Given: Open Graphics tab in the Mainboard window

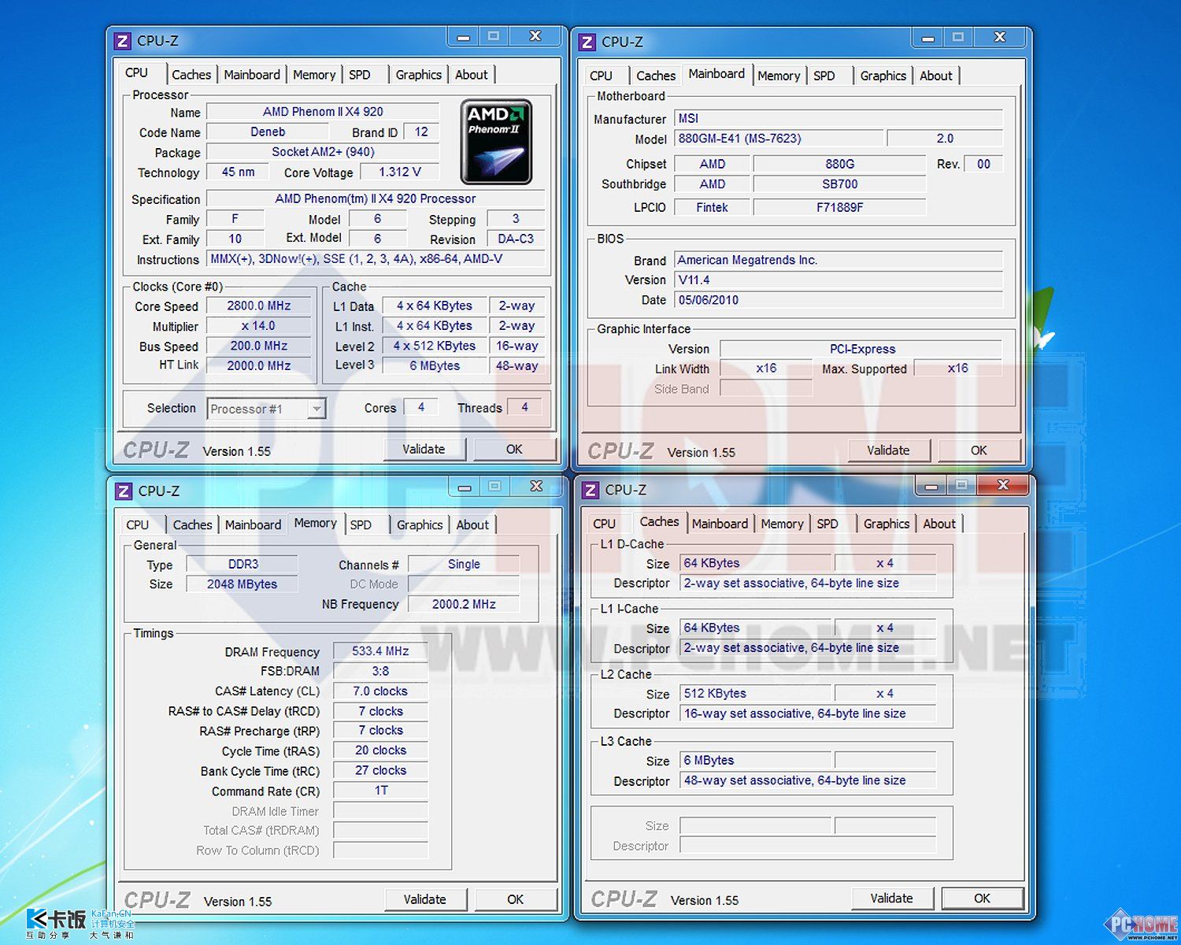Looking at the screenshot, I should (x=883, y=76).
